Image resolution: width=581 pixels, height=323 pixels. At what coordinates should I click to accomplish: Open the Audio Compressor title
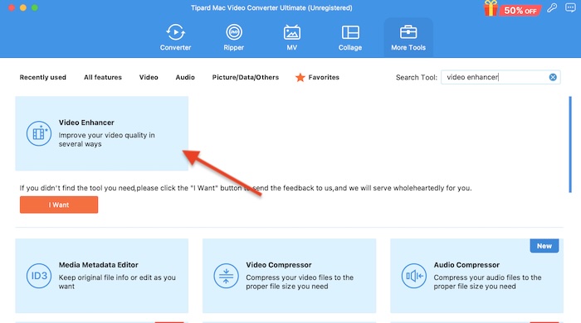pyautogui.click(x=466, y=264)
